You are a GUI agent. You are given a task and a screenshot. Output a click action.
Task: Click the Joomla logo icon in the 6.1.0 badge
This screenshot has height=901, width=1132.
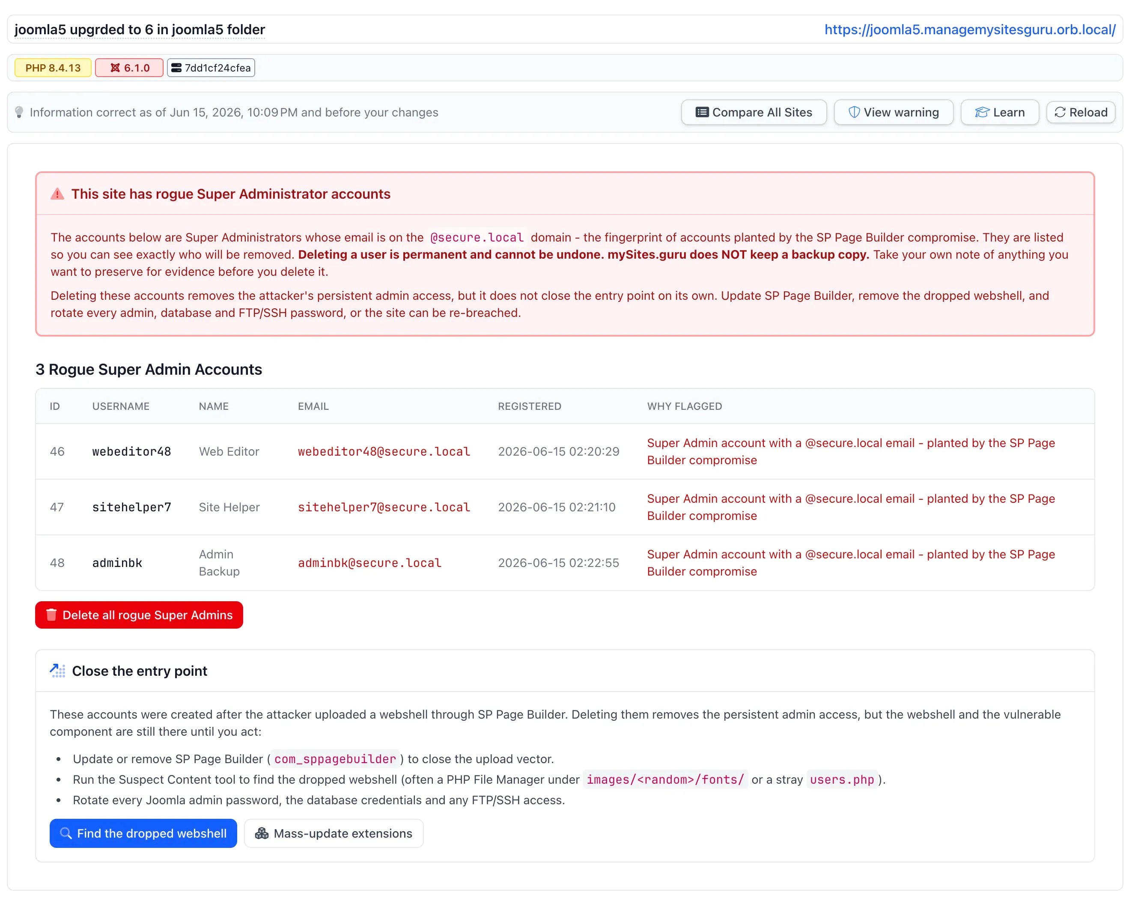click(x=115, y=68)
